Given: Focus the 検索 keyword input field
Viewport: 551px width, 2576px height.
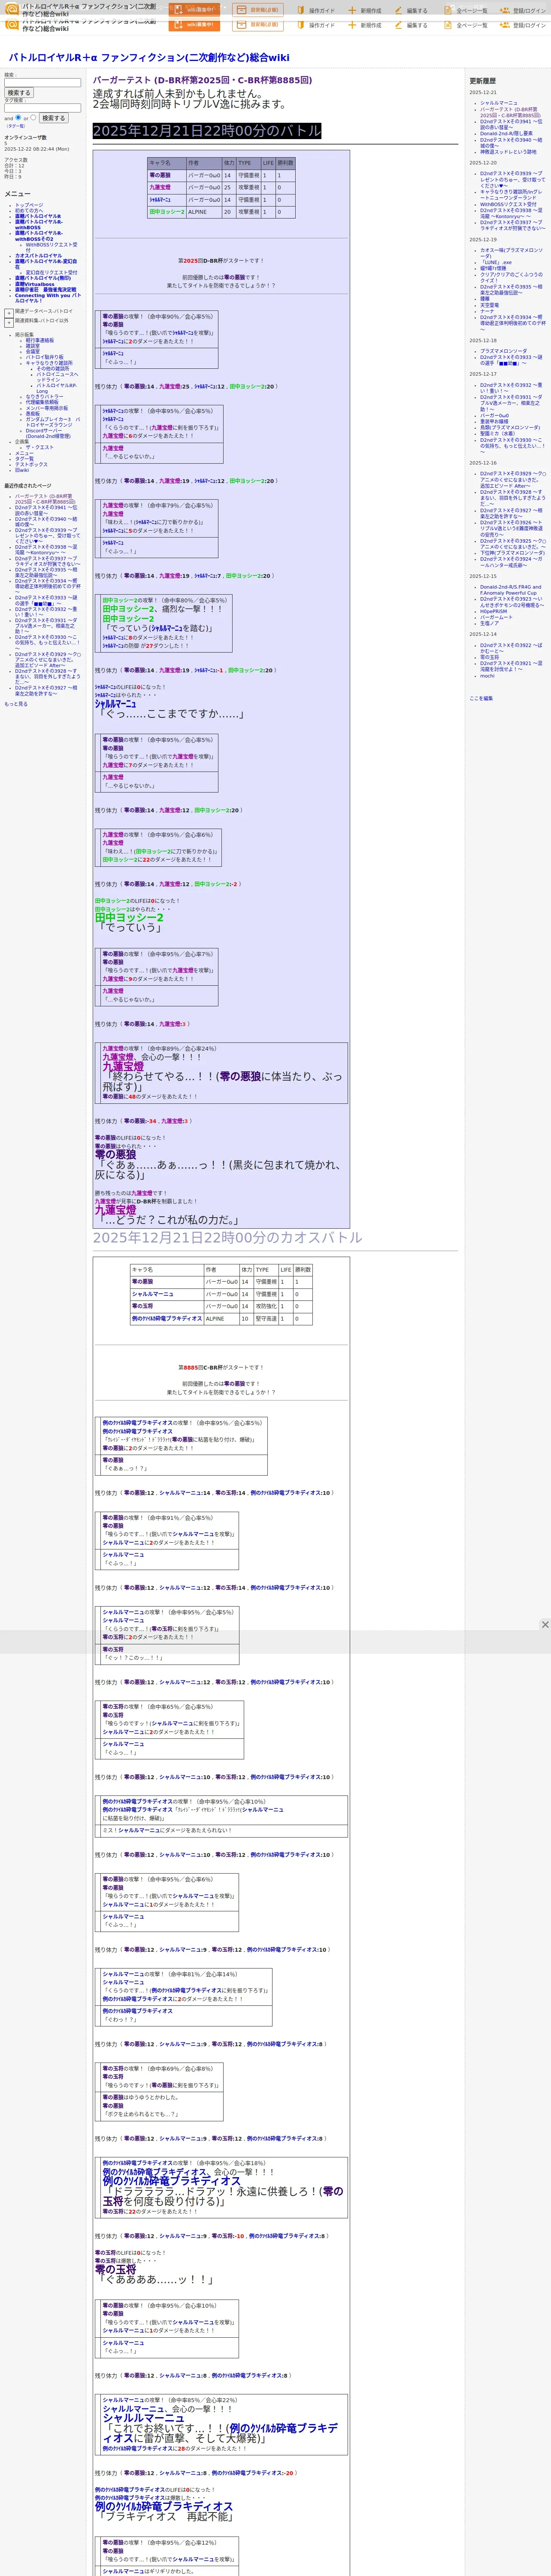Looking at the screenshot, I should (x=42, y=82).
